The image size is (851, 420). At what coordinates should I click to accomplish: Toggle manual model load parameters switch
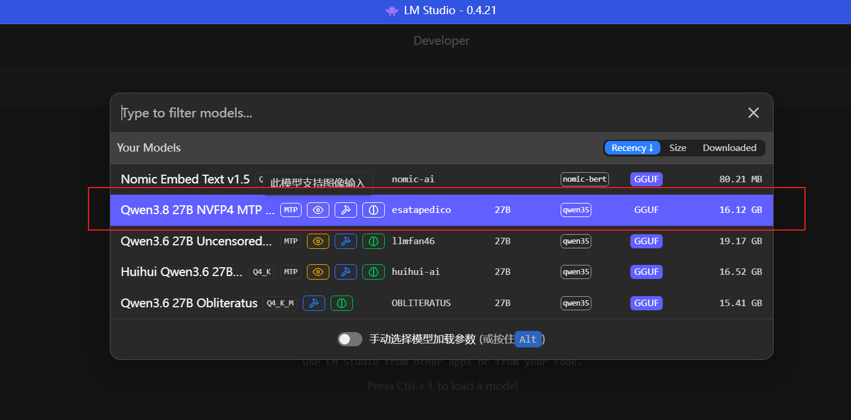(x=350, y=339)
